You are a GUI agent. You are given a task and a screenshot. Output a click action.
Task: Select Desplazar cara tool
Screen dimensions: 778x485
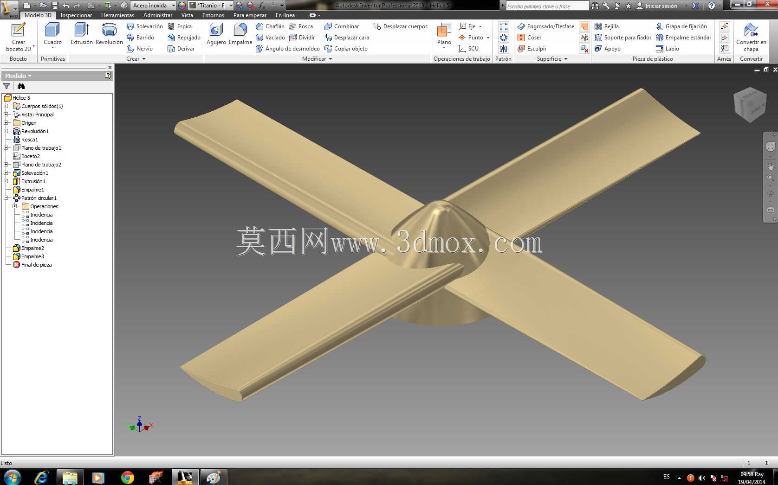pyautogui.click(x=347, y=38)
